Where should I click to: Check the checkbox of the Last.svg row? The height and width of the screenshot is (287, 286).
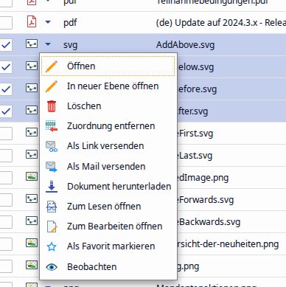6,156
